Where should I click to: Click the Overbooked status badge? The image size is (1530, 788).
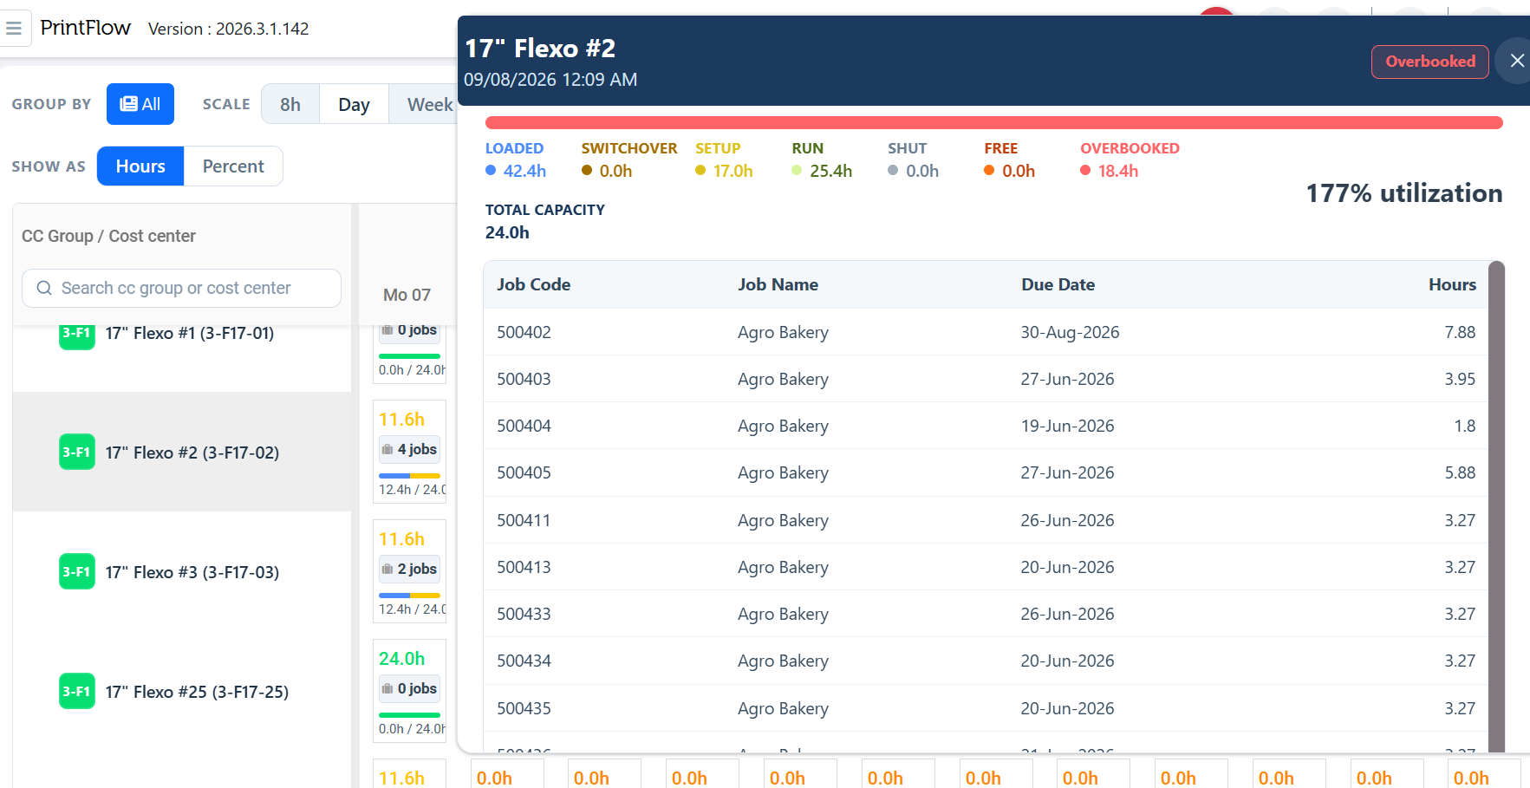click(1429, 62)
